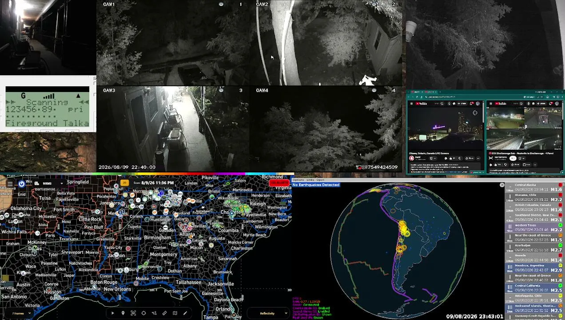
Task: Click the YouTube account avatar in left pane
Action: [x=478, y=104]
